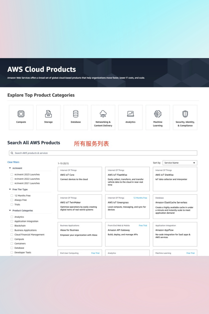Click the search magnifier icon

(12, 153)
